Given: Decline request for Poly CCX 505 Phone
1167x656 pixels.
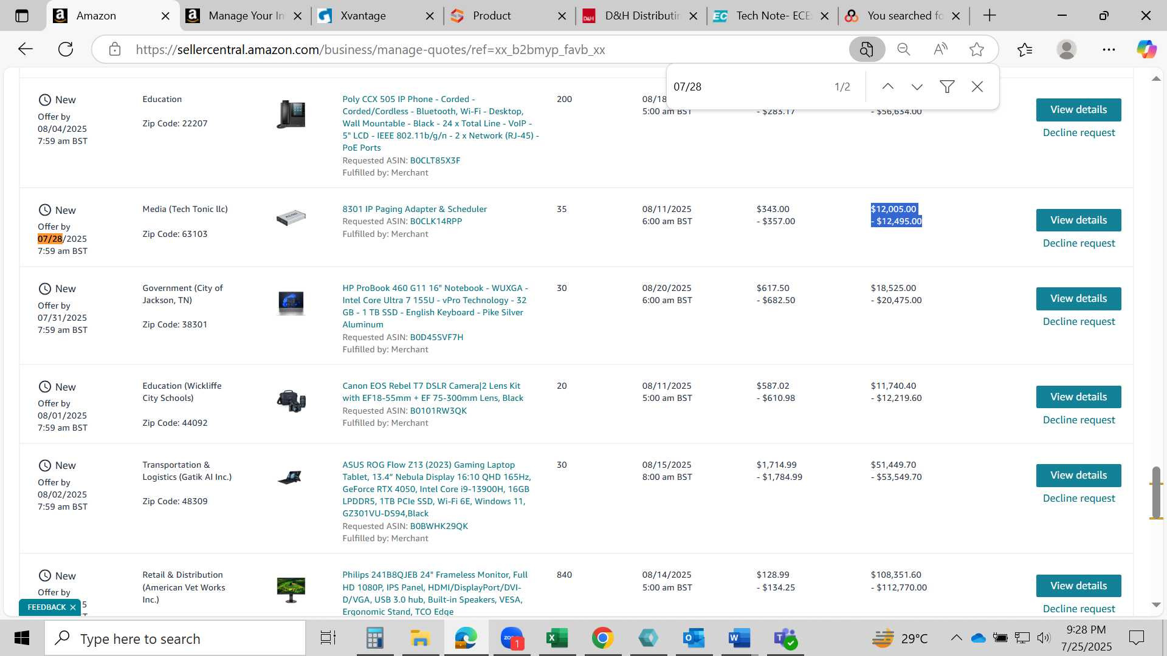Looking at the screenshot, I should pyautogui.click(x=1079, y=132).
